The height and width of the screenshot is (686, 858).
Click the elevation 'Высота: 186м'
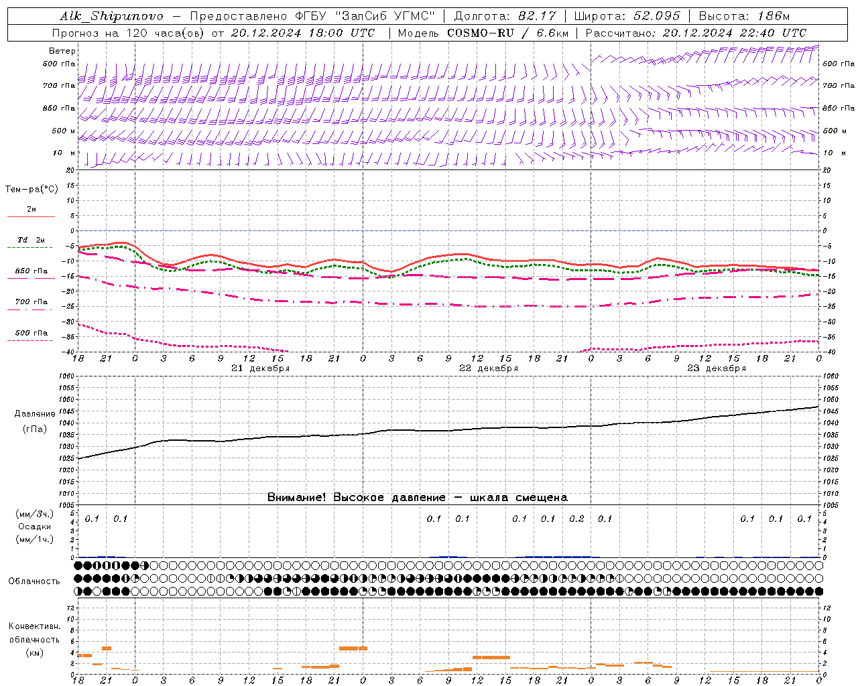744,16
